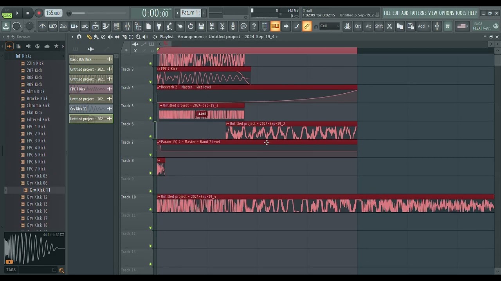Select the playlist paint brush tool
The height and width of the screenshot is (281, 501).
(x=96, y=37)
